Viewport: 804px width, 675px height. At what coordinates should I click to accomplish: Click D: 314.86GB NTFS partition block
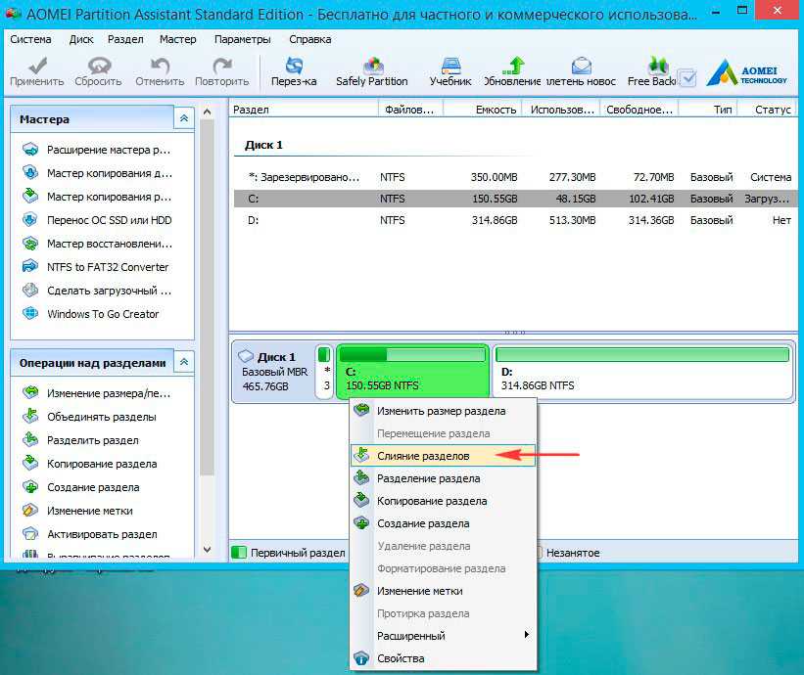[x=643, y=372]
